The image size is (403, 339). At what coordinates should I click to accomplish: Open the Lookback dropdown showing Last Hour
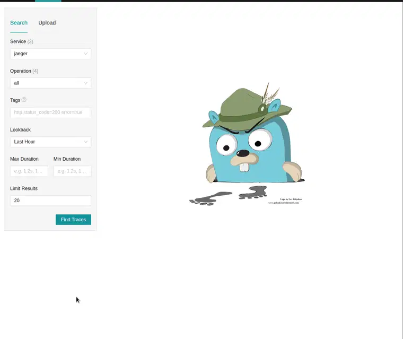(50, 142)
